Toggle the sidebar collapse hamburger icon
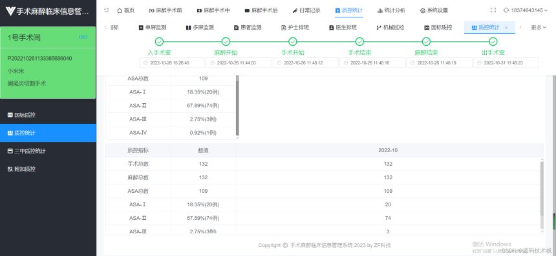Screen dimensions: 556x256 [x=107, y=10]
